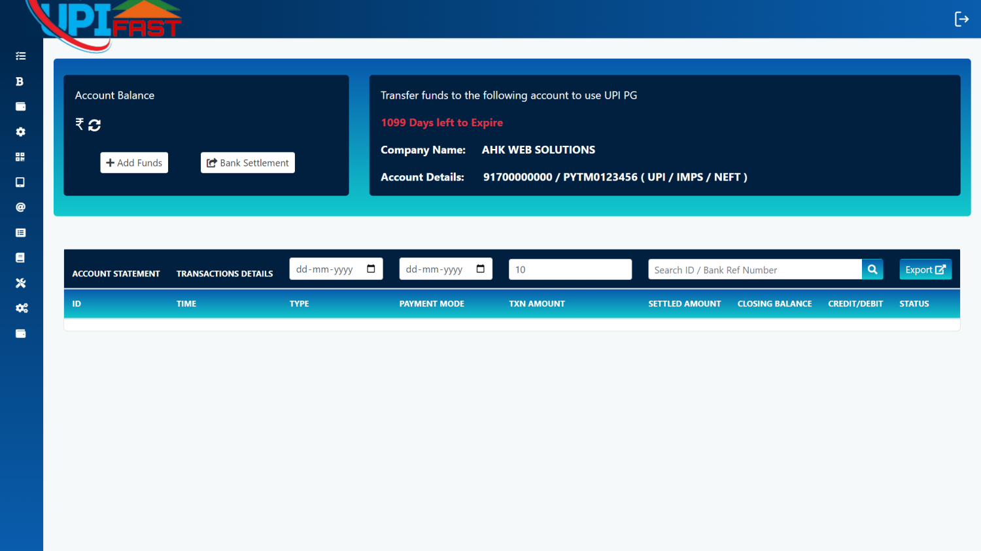The width and height of the screenshot is (981, 551).
Task: Open the book icon in the sidebar
Action: point(20,258)
